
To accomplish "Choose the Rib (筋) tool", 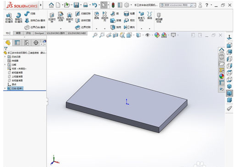I will (115, 13).
